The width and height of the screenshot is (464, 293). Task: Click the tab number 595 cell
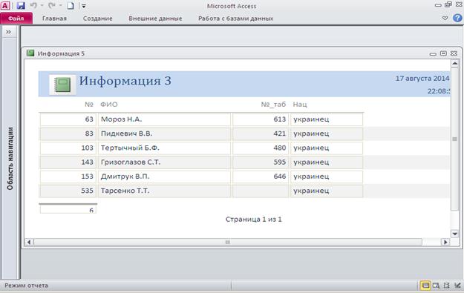[261, 162]
